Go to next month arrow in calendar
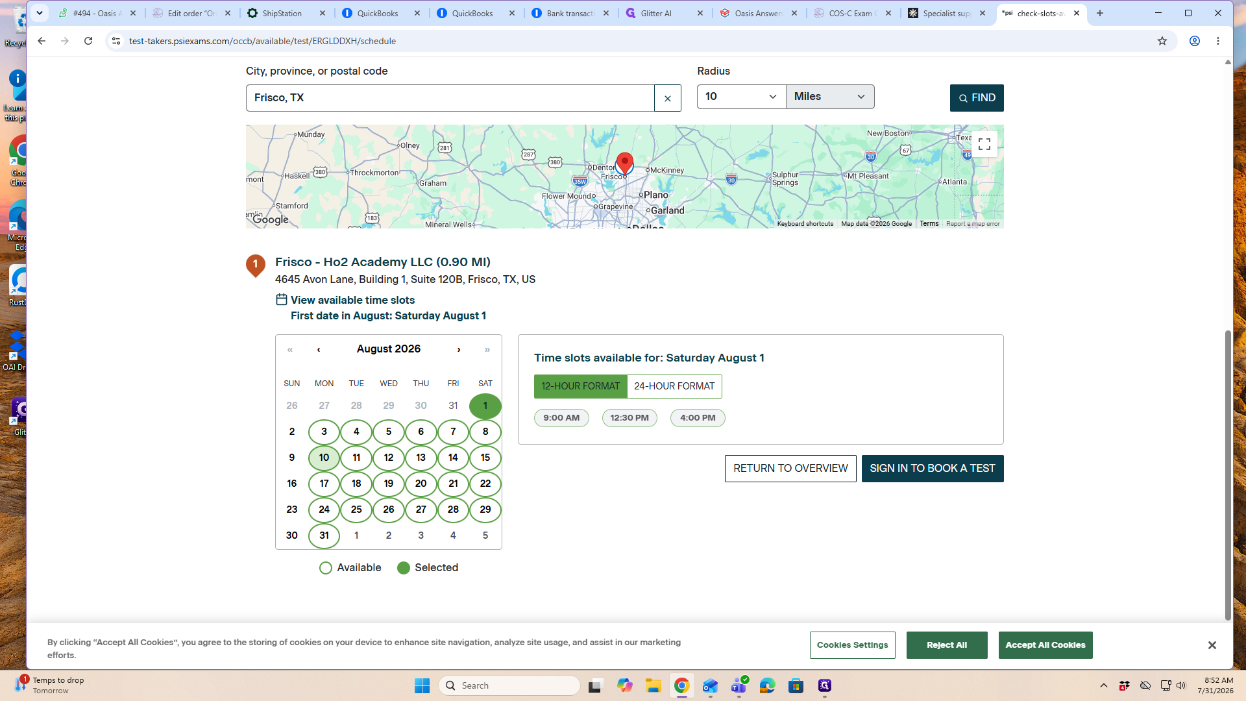This screenshot has width=1246, height=701. tap(459, 349)
